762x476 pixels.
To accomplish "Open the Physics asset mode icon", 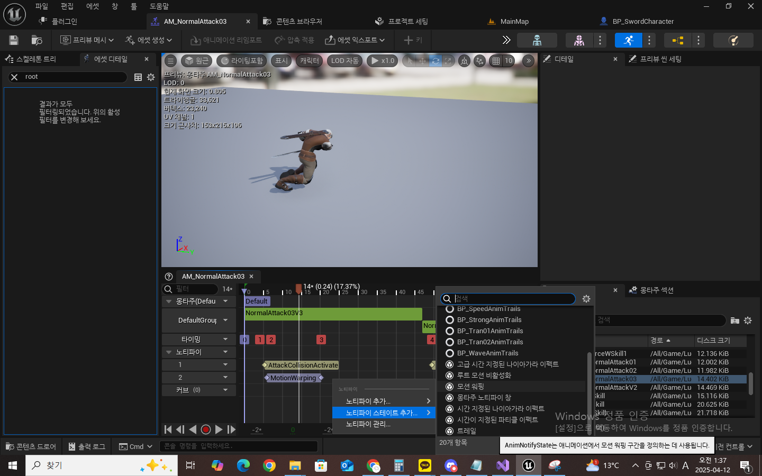I will coord(733,40).
